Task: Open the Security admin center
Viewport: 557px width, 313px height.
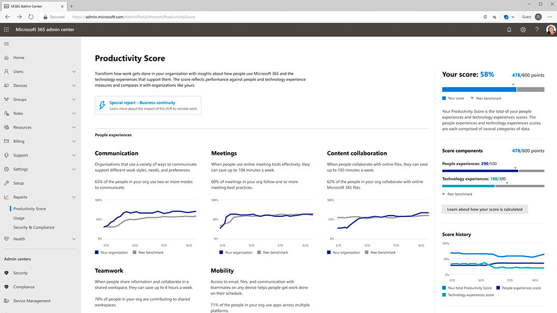Action: (x=20, y=273)
